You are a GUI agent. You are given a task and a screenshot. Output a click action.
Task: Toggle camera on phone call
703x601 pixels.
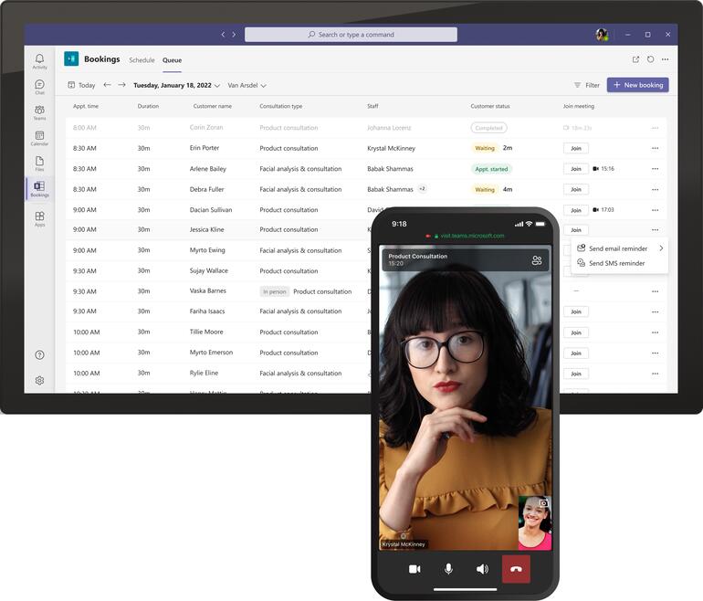pos(414,569)
